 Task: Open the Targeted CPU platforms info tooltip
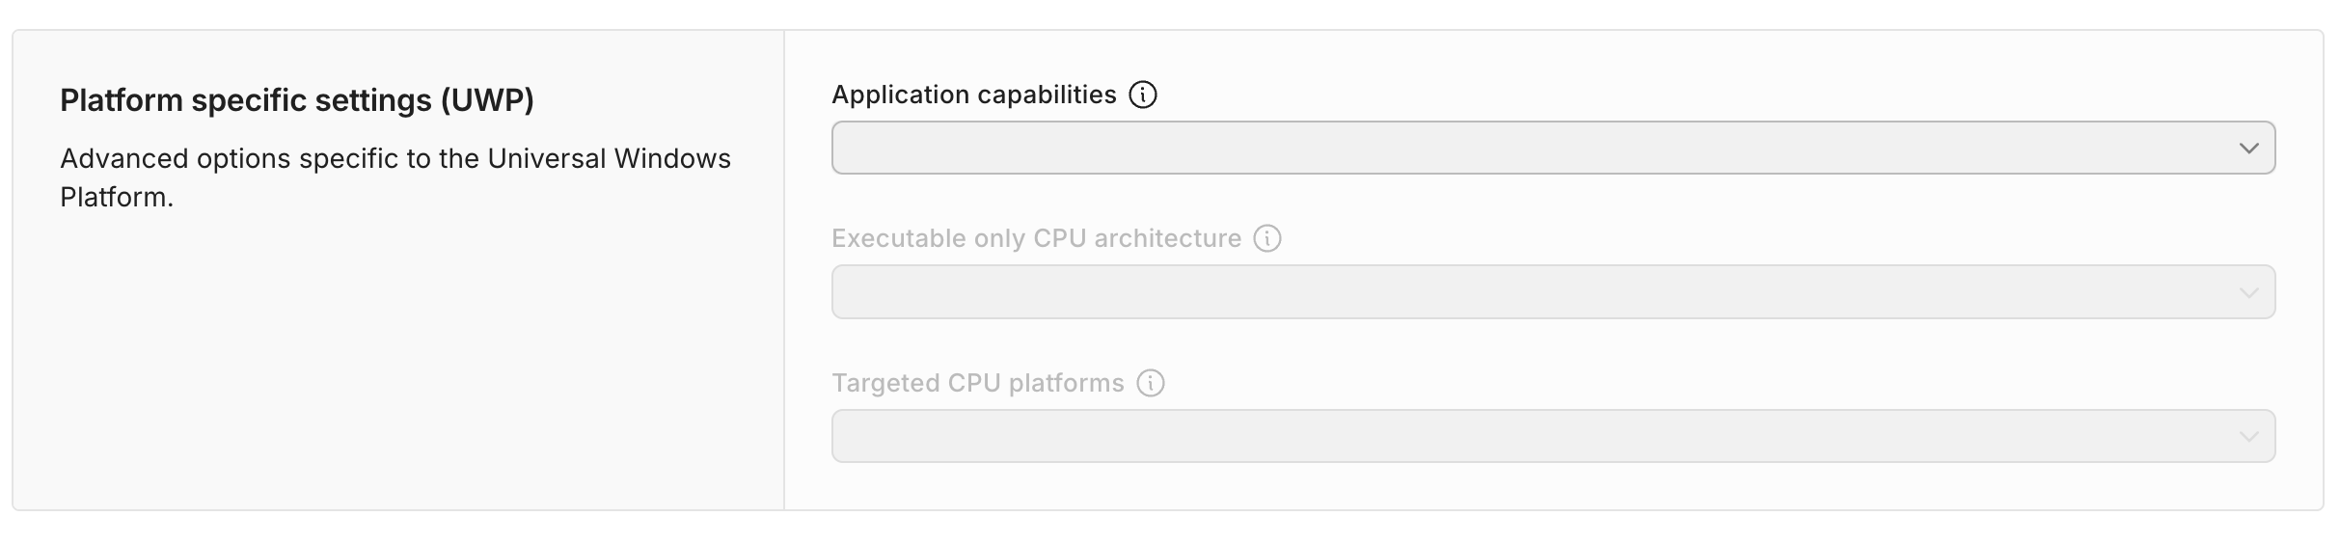[x=1151, y=383]
